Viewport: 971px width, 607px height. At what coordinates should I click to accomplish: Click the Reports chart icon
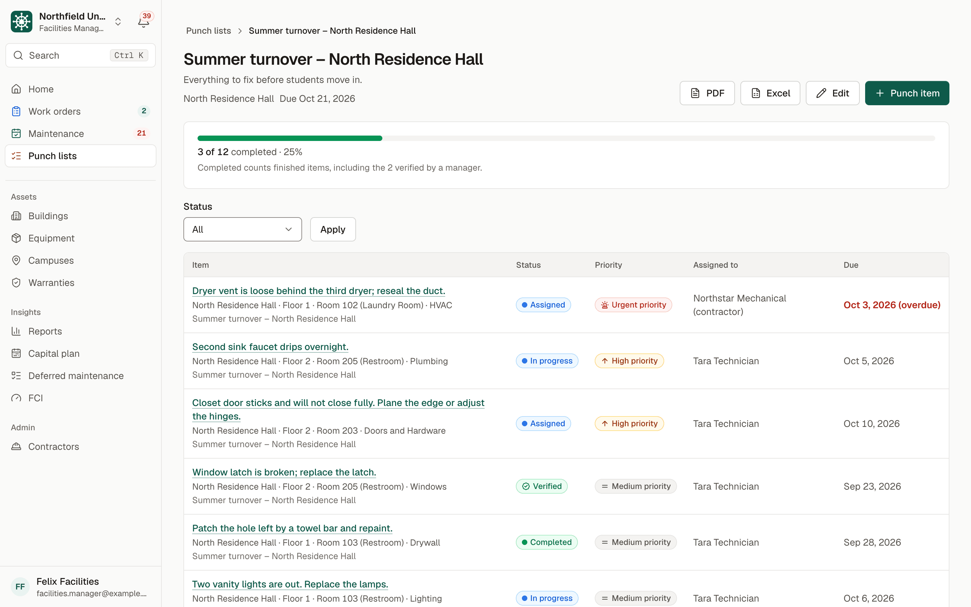click(x=16, y=331)
